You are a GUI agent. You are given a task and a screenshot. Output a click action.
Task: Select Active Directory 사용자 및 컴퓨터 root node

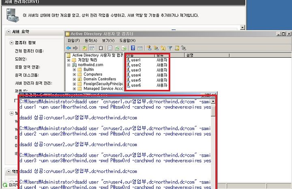98,55
